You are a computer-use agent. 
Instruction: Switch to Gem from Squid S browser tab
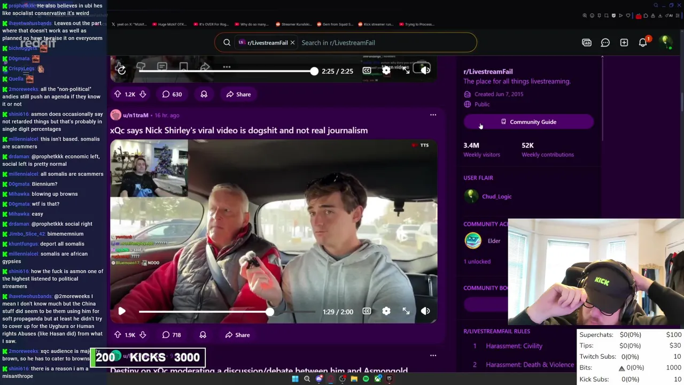click(336, 24)
